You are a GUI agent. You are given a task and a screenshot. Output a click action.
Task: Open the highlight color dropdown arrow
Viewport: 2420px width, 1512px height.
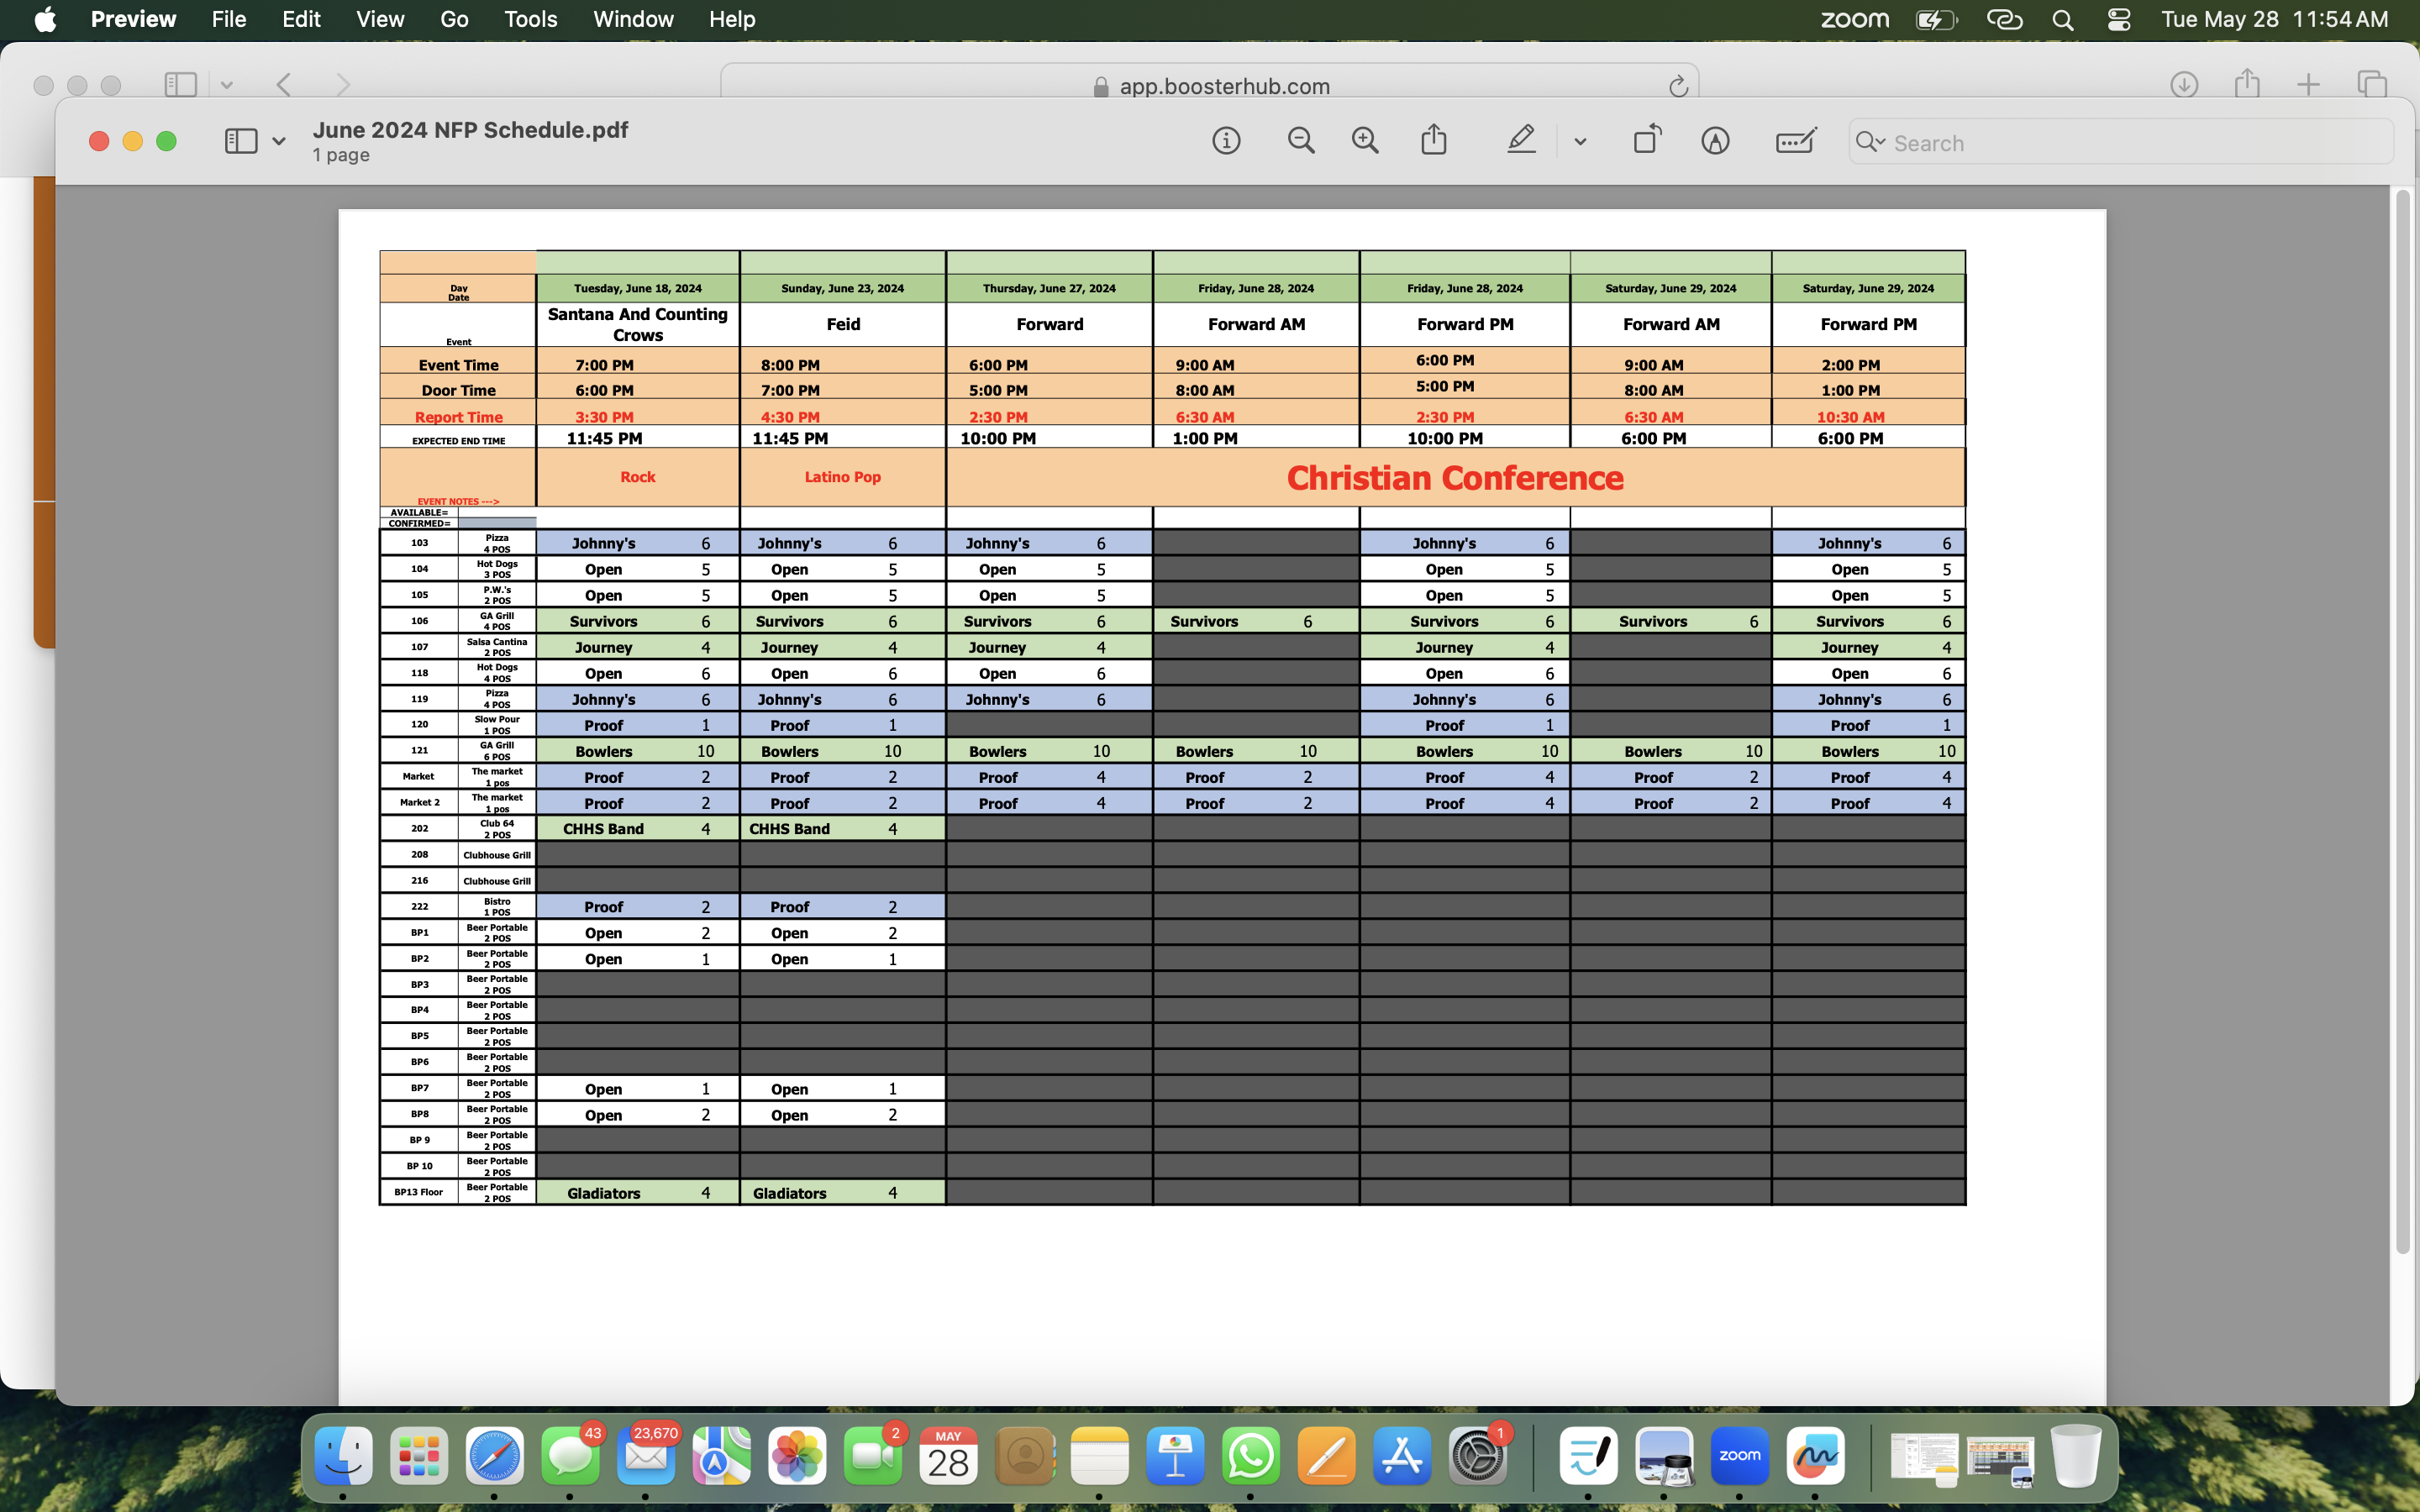(x=1580, y=142)
